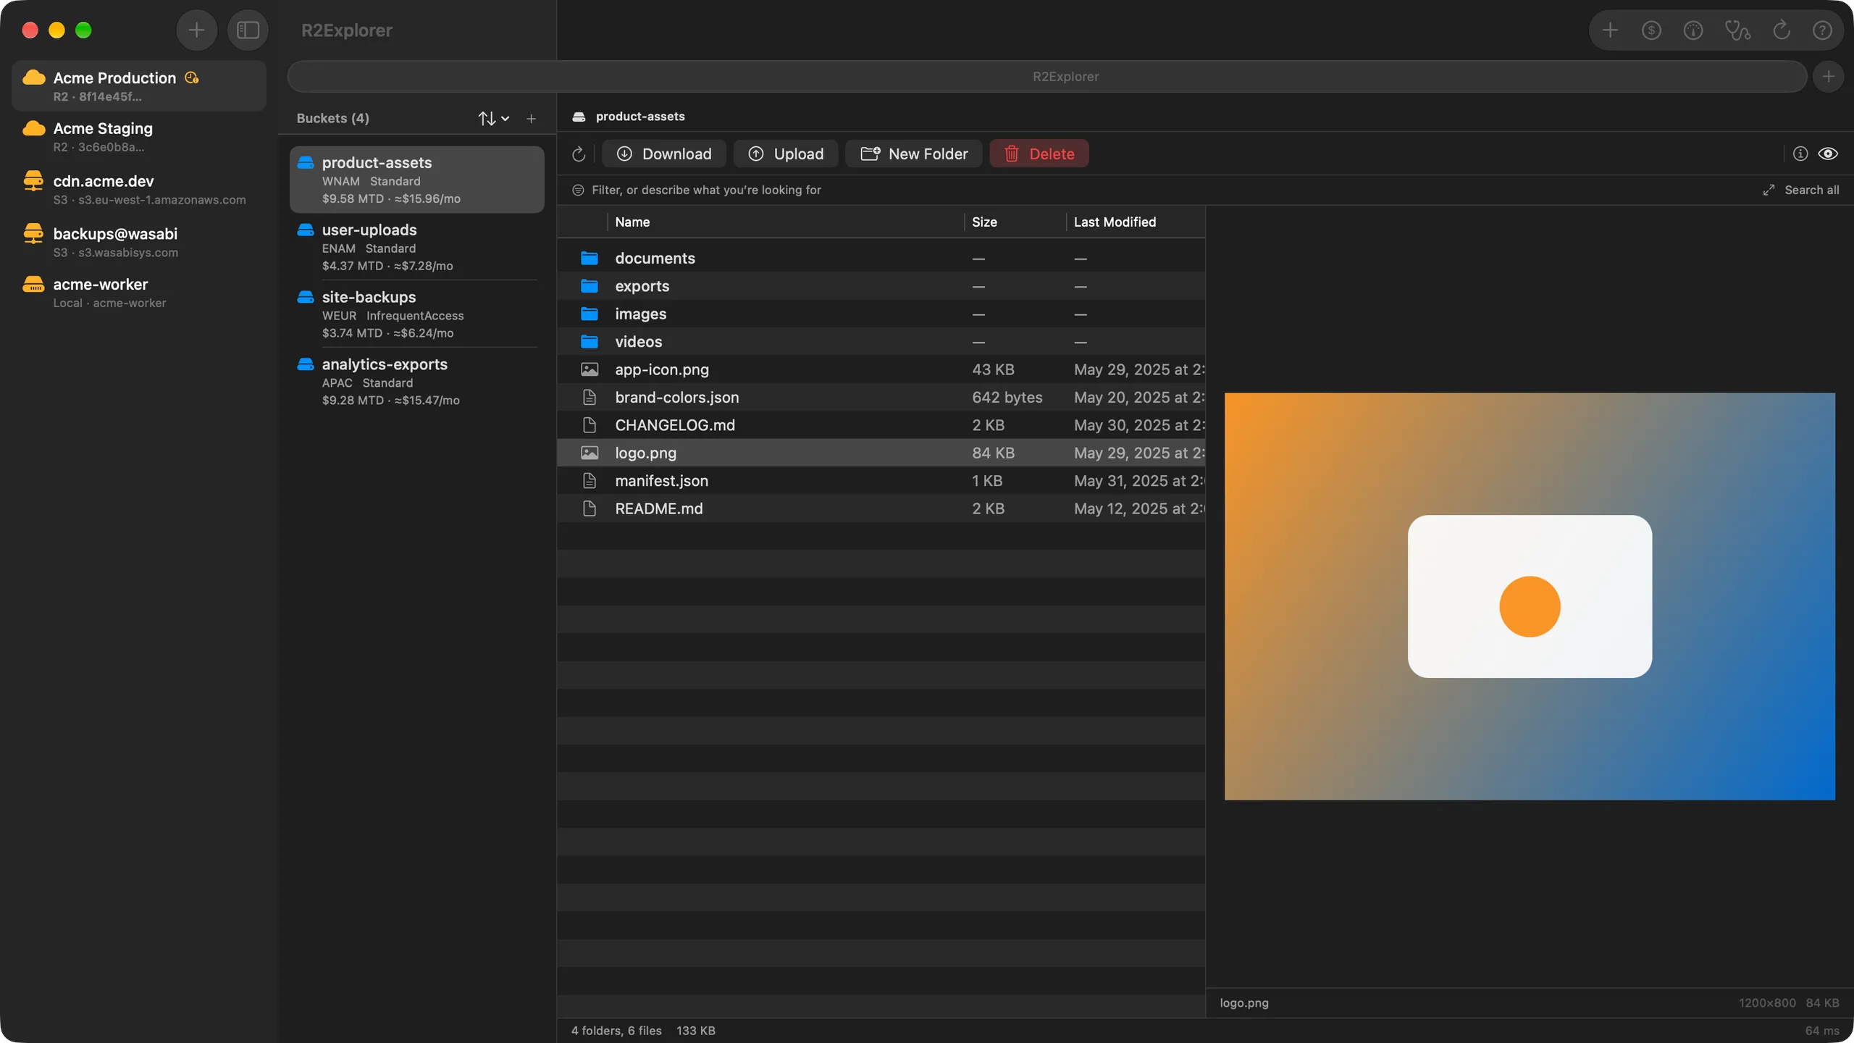Click the app-icon.png image file icon
1854x1043 pixels.
point(590,369)
